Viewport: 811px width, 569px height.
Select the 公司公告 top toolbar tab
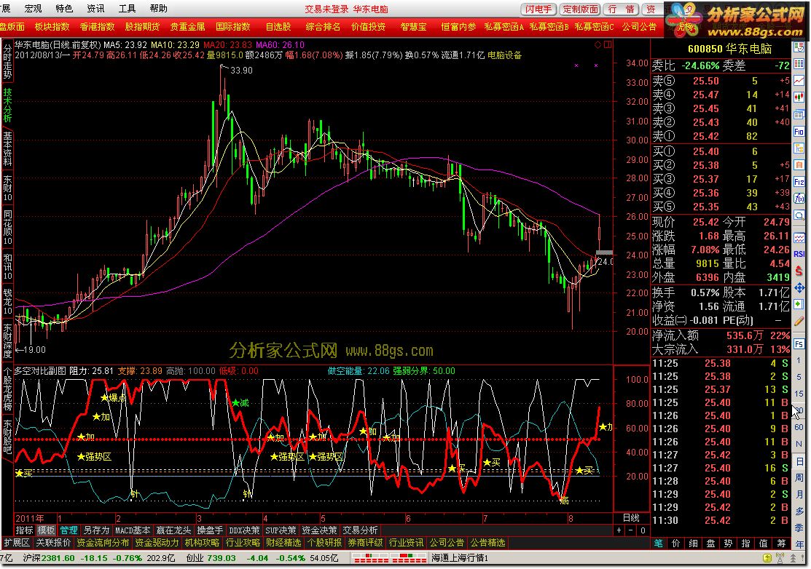639,26
